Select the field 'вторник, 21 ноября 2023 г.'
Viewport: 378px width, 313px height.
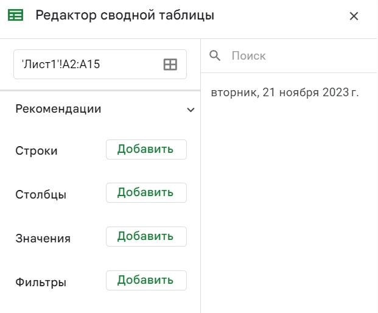(x=285, y=93)
